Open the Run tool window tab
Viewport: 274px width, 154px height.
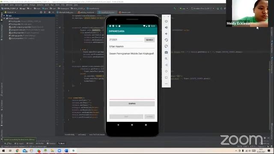8,144
